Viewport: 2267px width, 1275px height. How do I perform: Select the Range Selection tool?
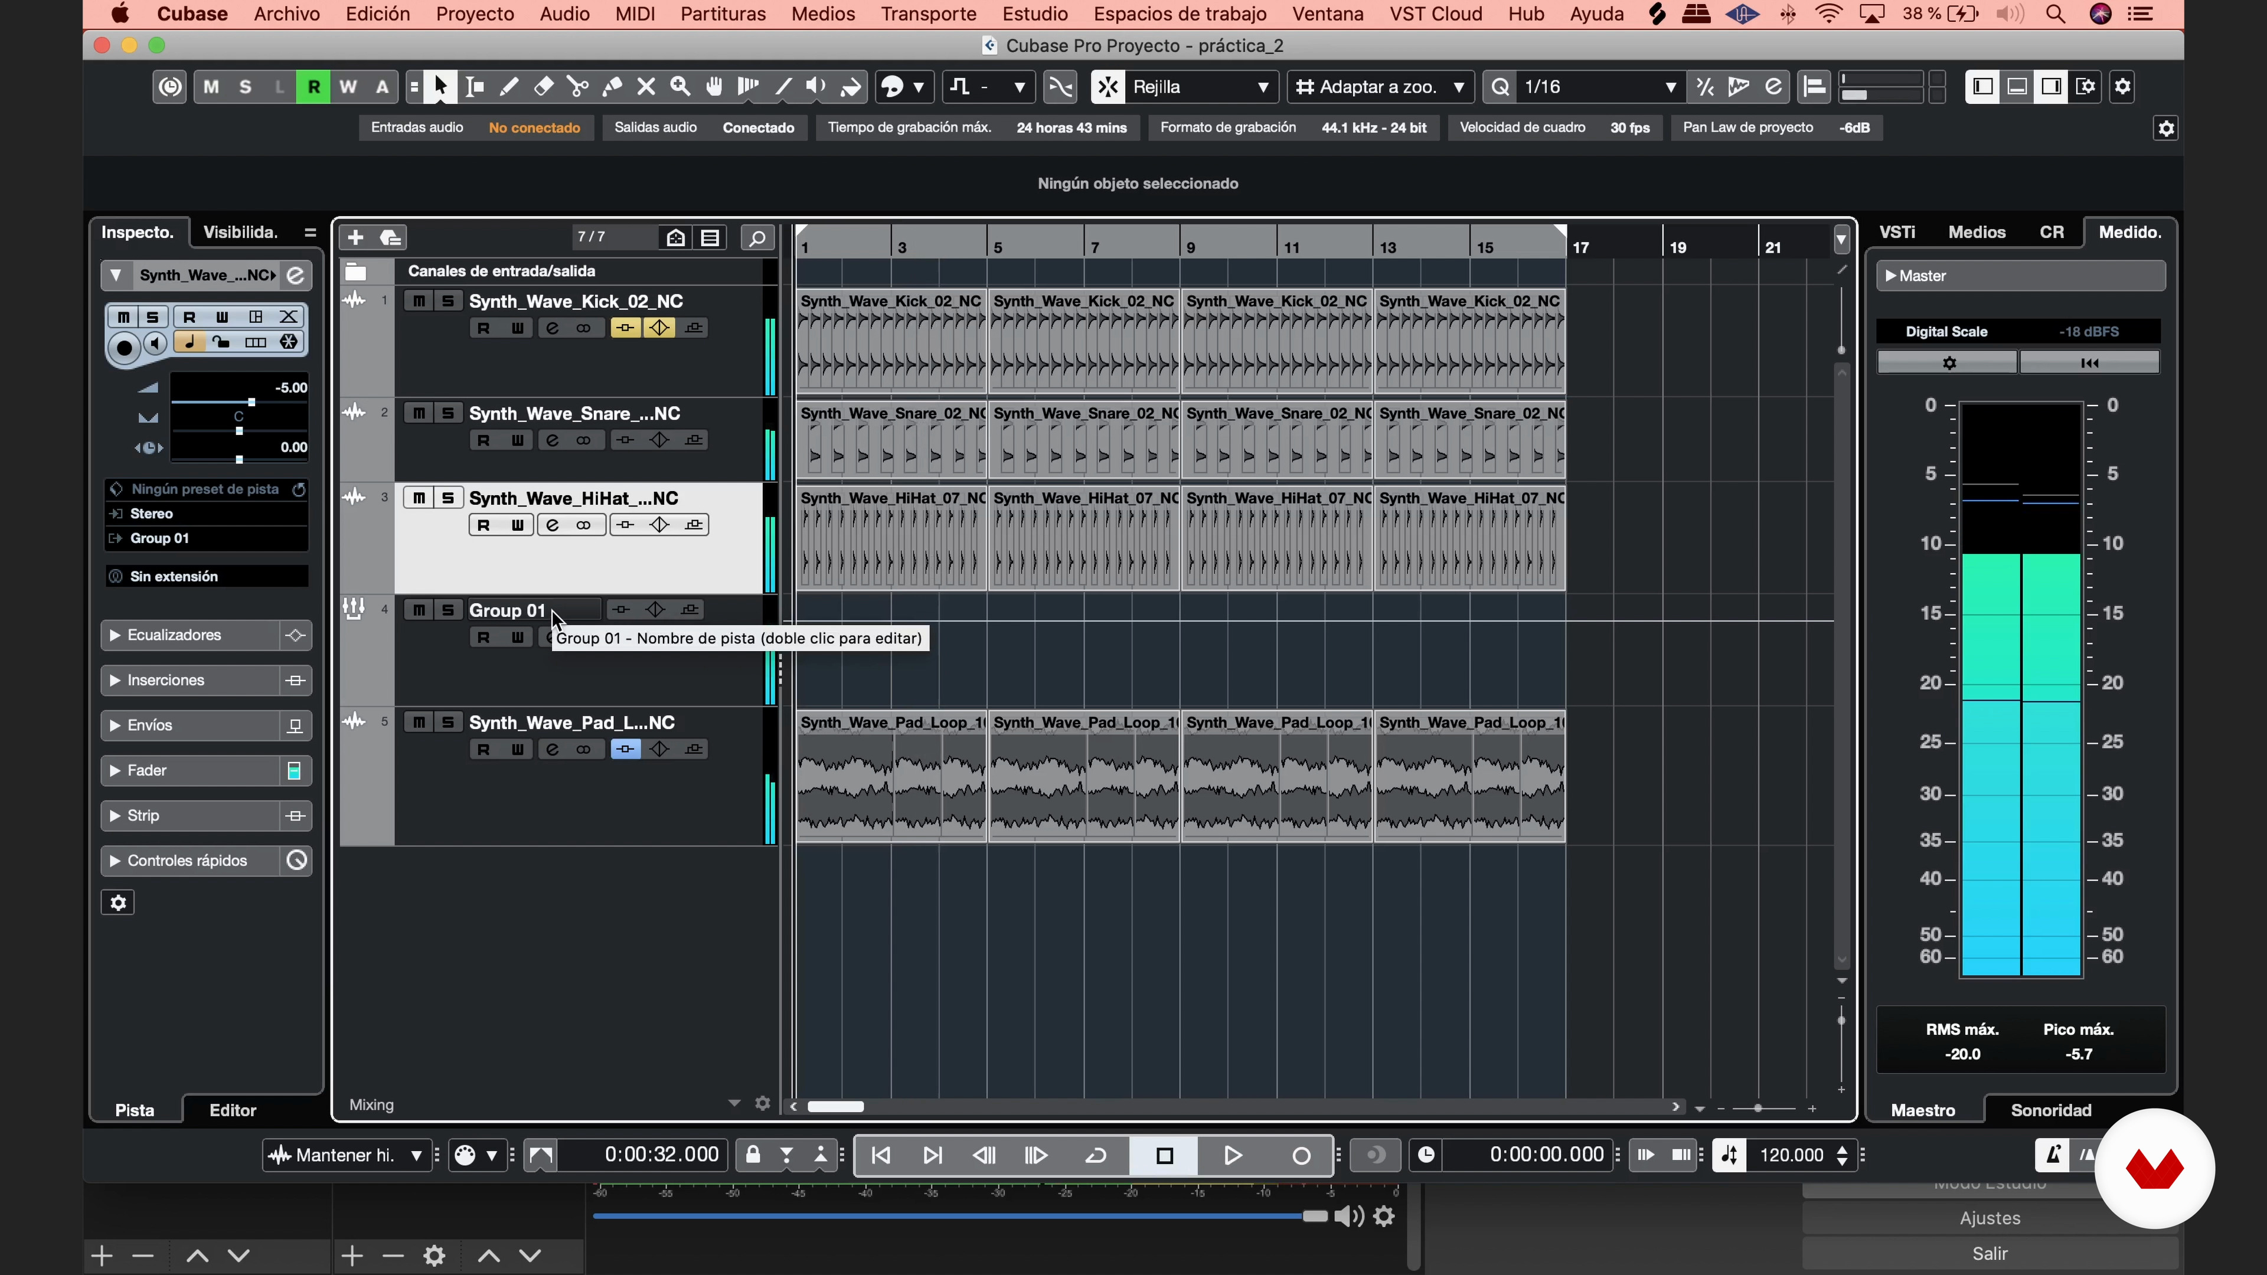click(x=475, y=86)
